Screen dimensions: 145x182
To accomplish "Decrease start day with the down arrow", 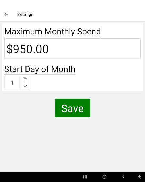I will pyautogui.click(x=25, y=85).
